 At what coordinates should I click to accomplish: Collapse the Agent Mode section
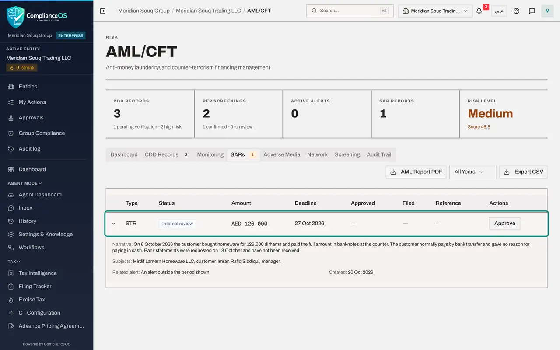coord(25,183)
